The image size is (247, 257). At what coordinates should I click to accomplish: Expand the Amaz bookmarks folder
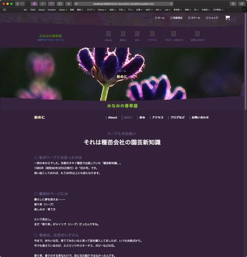[63, 10]
